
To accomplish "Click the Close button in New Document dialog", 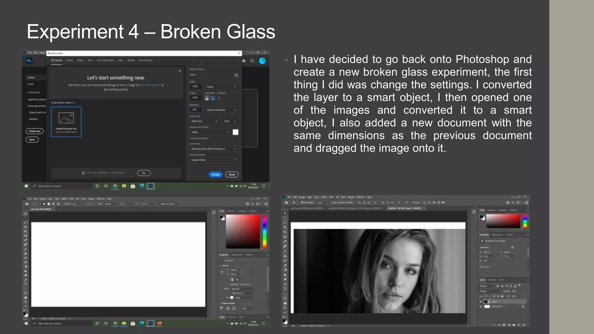I will [x=232, y=175].
